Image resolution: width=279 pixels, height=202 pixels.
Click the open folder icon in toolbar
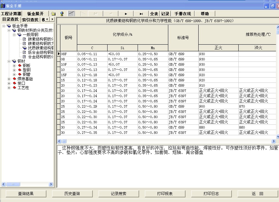[53, 14]
